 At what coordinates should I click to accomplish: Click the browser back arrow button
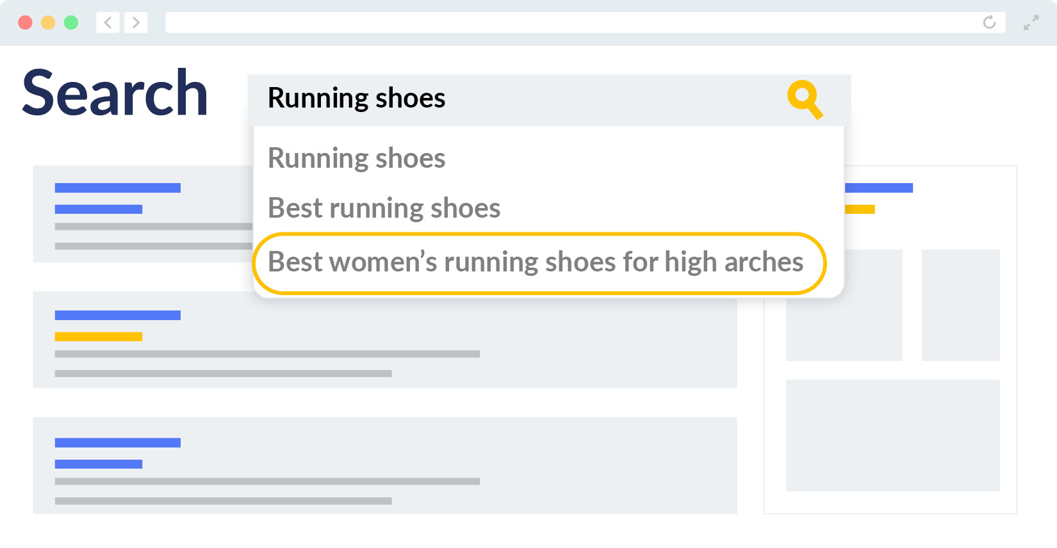pos(108,22)
